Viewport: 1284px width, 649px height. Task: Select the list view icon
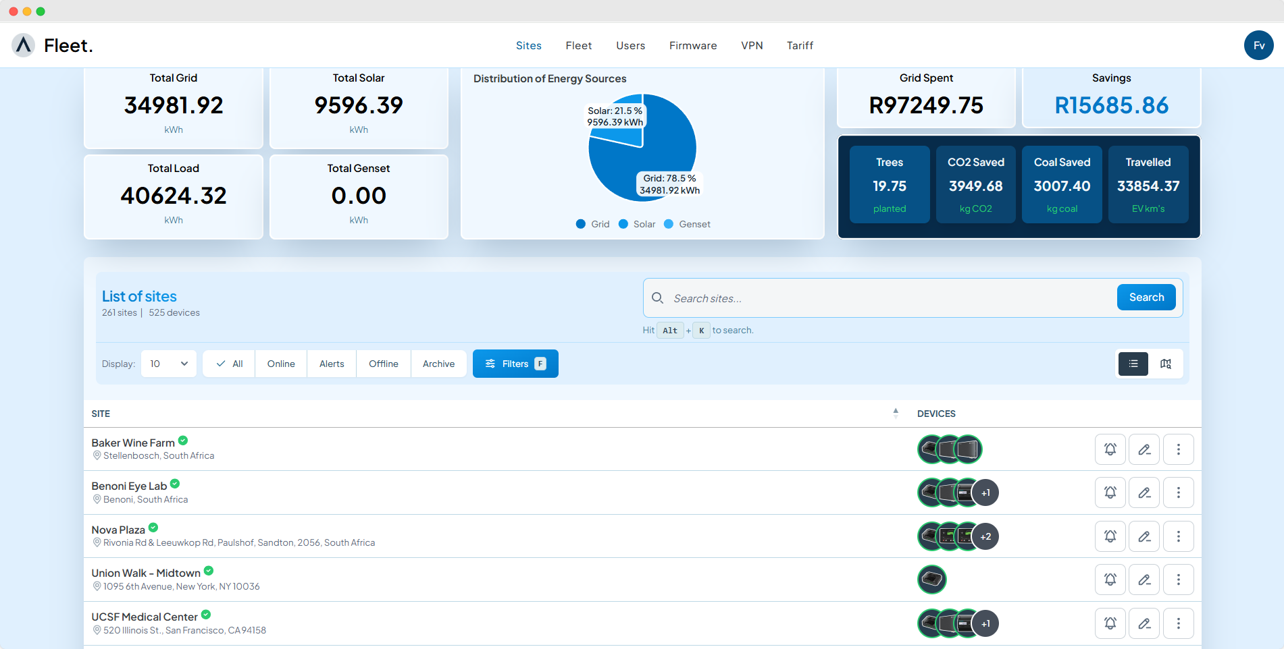click(1133, 364)
